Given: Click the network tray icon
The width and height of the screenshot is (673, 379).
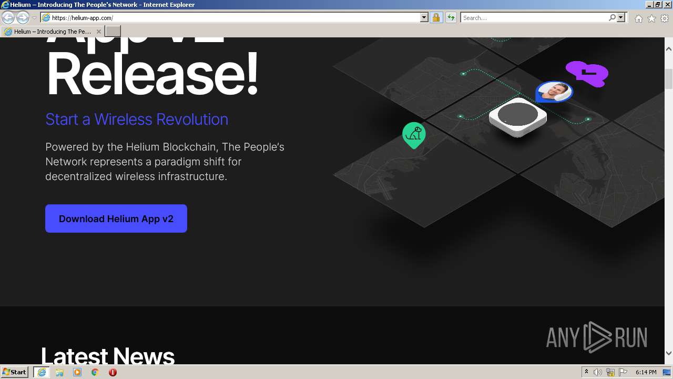Looking at the screenshot, I should coord(610,372).
